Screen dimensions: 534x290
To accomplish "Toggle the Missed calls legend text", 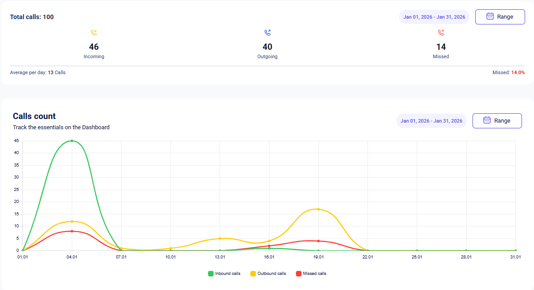I will [x=314, y=274].
